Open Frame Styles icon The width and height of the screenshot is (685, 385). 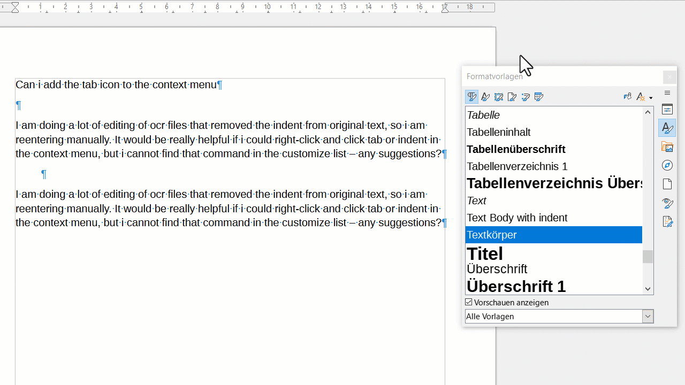(x=499, y=97)
